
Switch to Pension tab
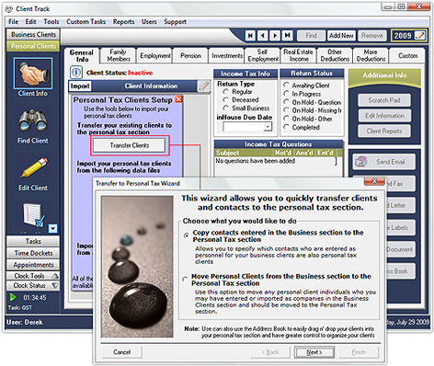(x=190, y=56)
